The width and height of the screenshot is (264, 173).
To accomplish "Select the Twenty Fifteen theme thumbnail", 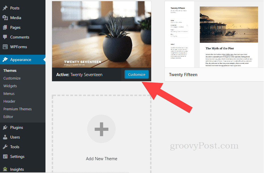I will pyautogui.click(x=214, y=34).
